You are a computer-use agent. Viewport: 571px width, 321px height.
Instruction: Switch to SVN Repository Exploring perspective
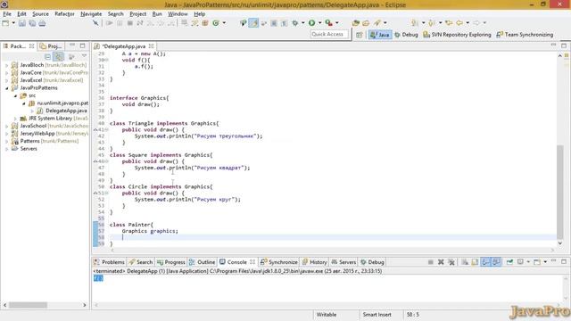click(457, 35)
